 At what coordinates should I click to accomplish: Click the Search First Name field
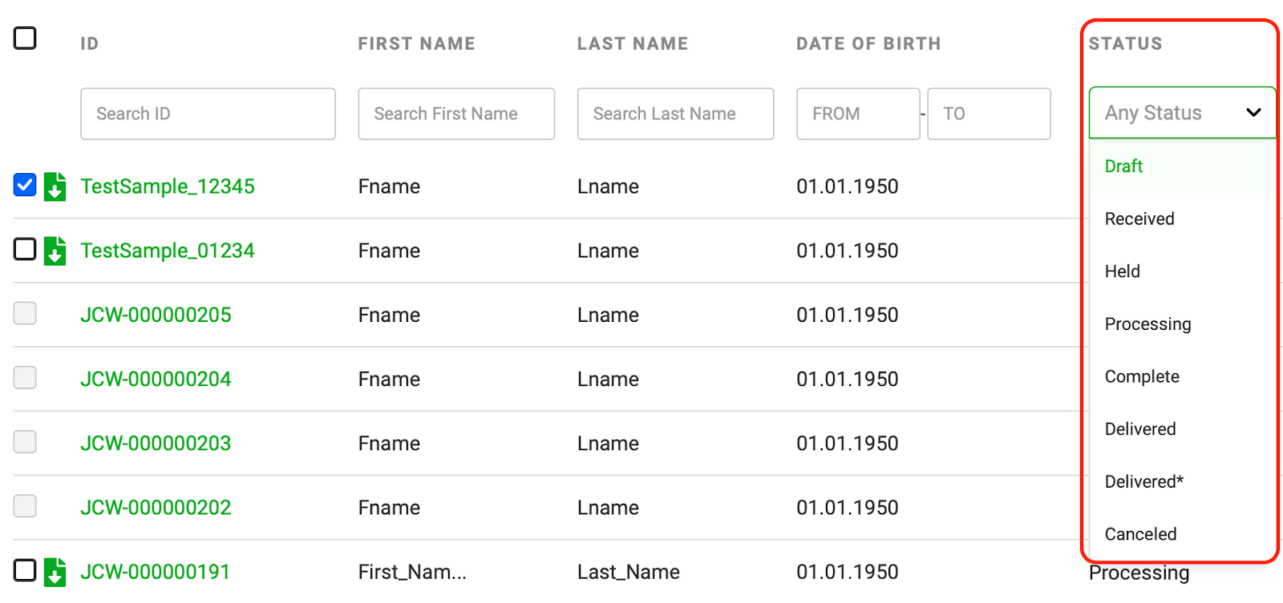pos(455,114)
